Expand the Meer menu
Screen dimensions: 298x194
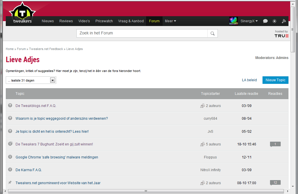(x=170, y=21)
